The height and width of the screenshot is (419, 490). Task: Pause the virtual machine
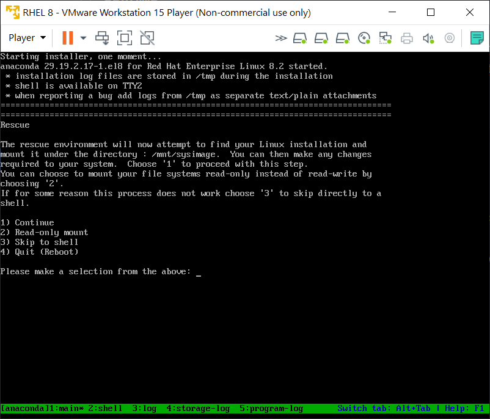(67, 38)
